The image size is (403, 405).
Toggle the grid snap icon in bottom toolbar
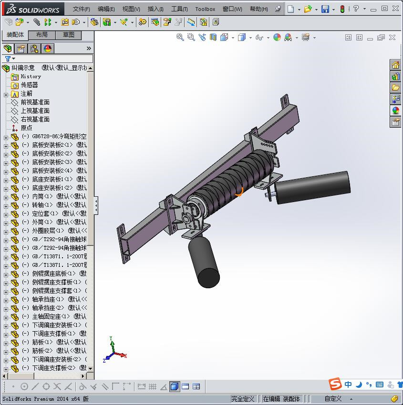tap(153, 386)
